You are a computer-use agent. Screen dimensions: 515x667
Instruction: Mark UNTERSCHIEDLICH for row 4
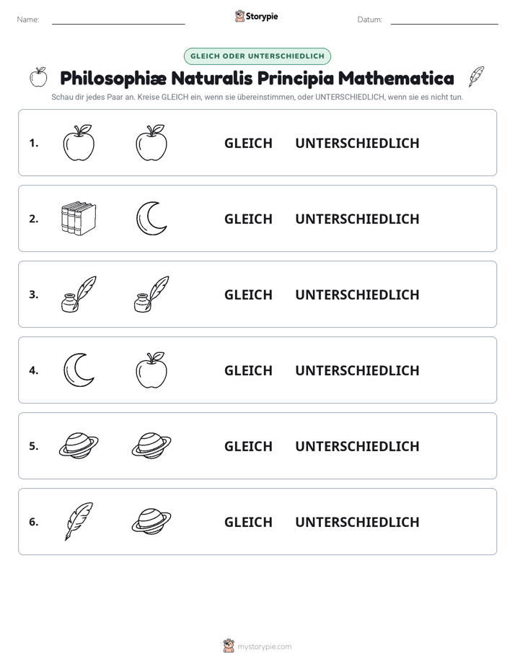[x=357, y=370]
